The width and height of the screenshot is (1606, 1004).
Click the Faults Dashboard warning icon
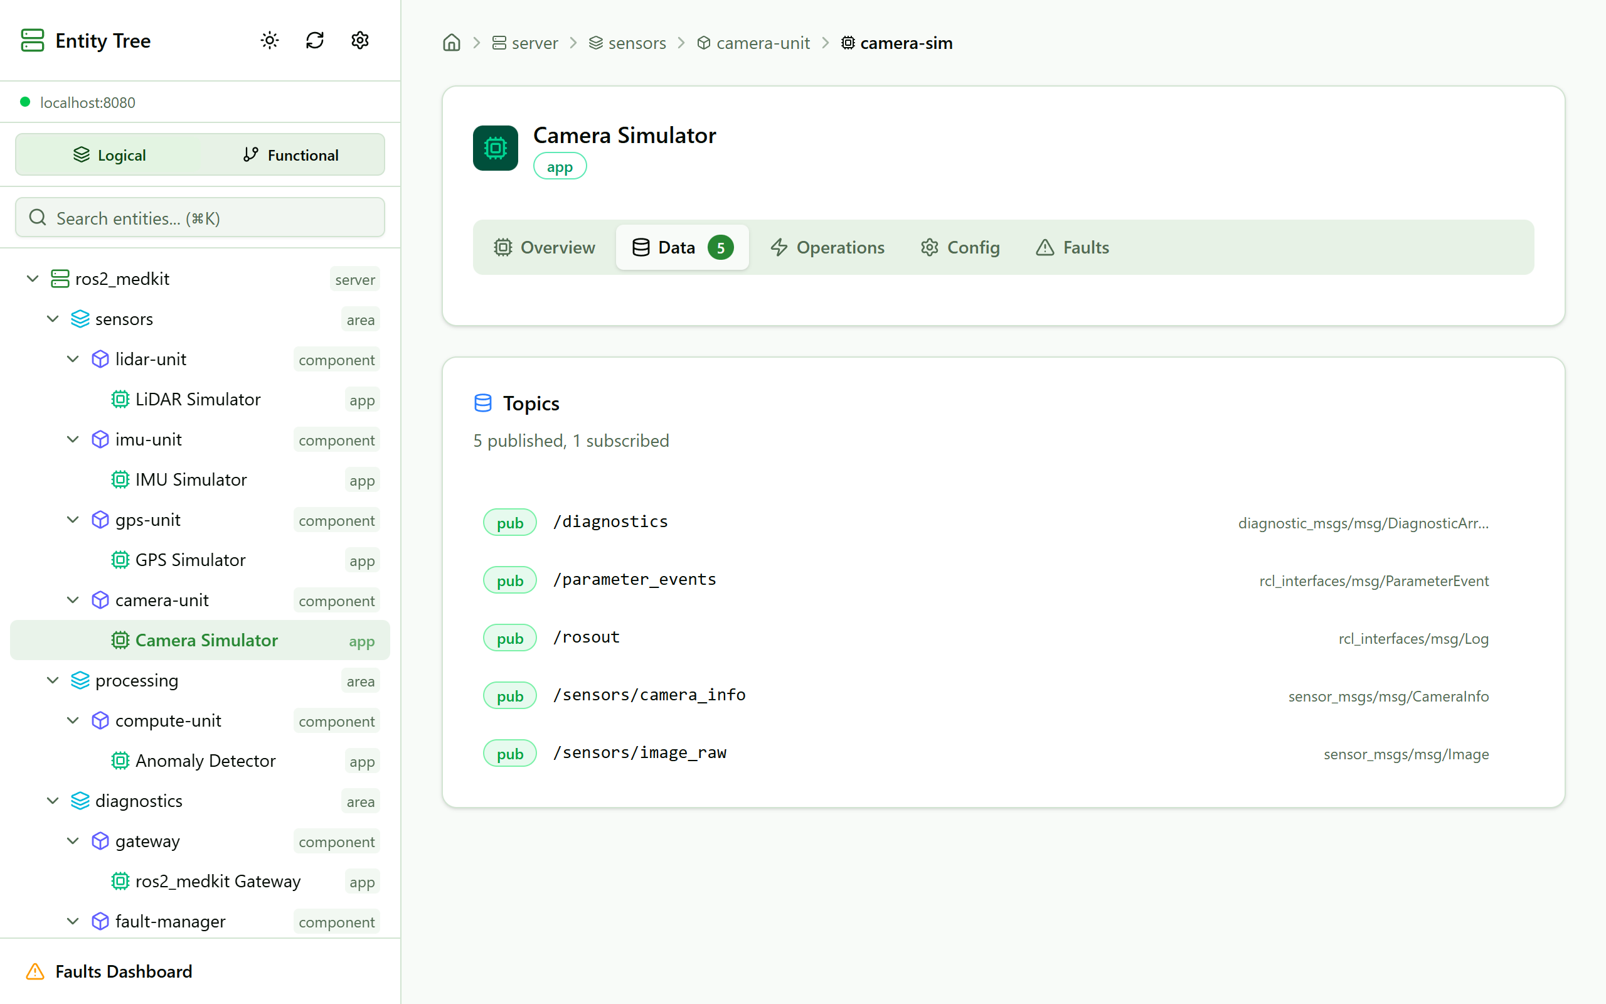click(35, 971)
